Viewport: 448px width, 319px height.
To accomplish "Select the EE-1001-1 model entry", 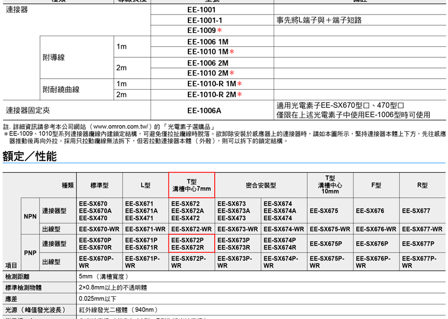I will pos(205,21).
